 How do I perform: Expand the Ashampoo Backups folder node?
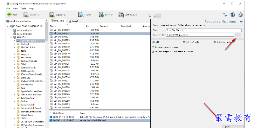coord(14,95)
